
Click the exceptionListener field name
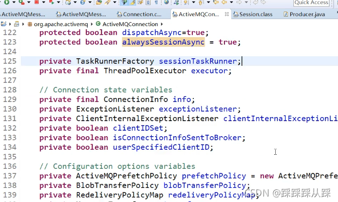point(198,109)
